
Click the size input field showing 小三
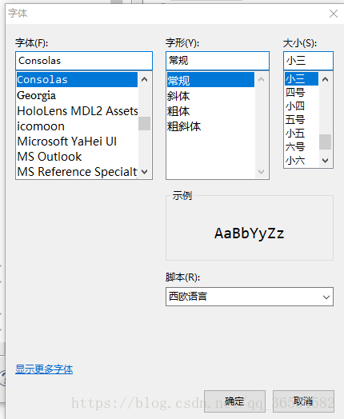pos(308,61)
